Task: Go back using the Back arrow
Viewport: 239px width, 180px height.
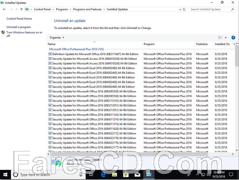Action: (x=4, y=9)
